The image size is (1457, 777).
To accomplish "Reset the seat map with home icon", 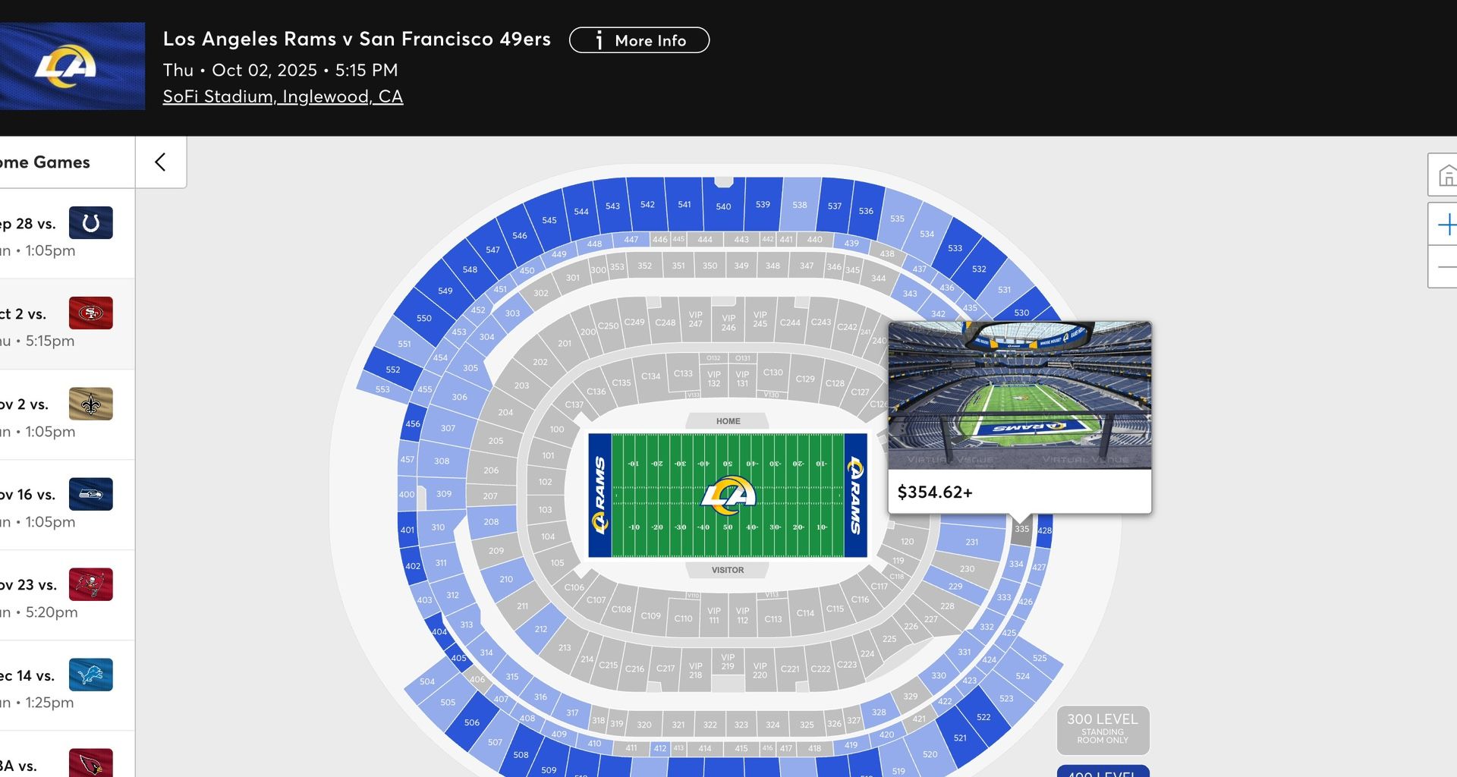I will (1446, 176).
